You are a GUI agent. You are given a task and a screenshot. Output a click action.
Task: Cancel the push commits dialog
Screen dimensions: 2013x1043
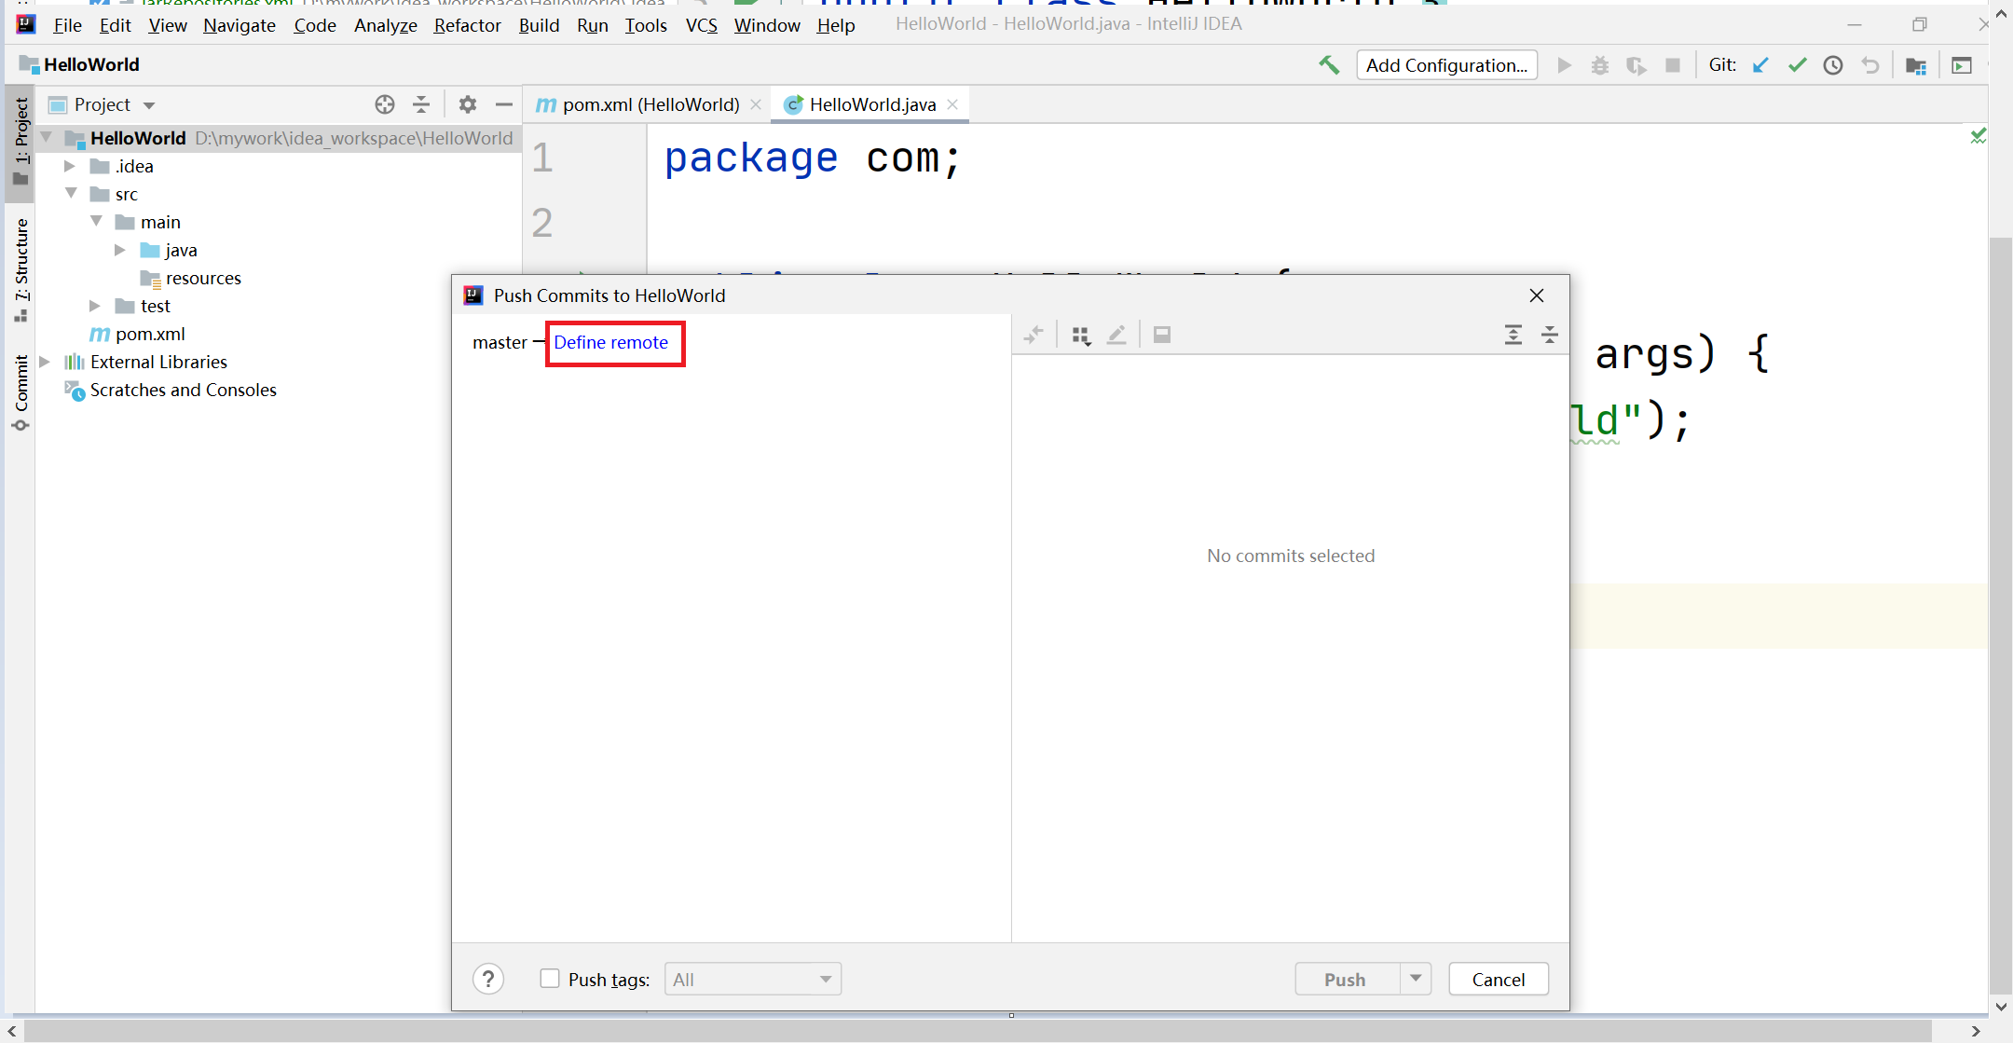1497,979
